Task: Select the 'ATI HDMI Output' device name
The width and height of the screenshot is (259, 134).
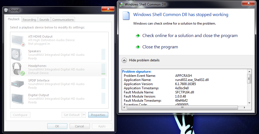Action: [x=40, y=36]
